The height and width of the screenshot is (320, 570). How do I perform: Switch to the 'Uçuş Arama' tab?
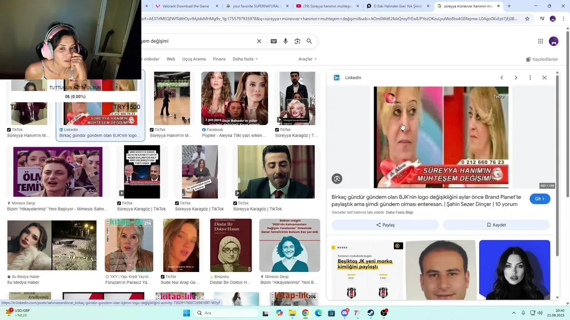click(194, 59)
